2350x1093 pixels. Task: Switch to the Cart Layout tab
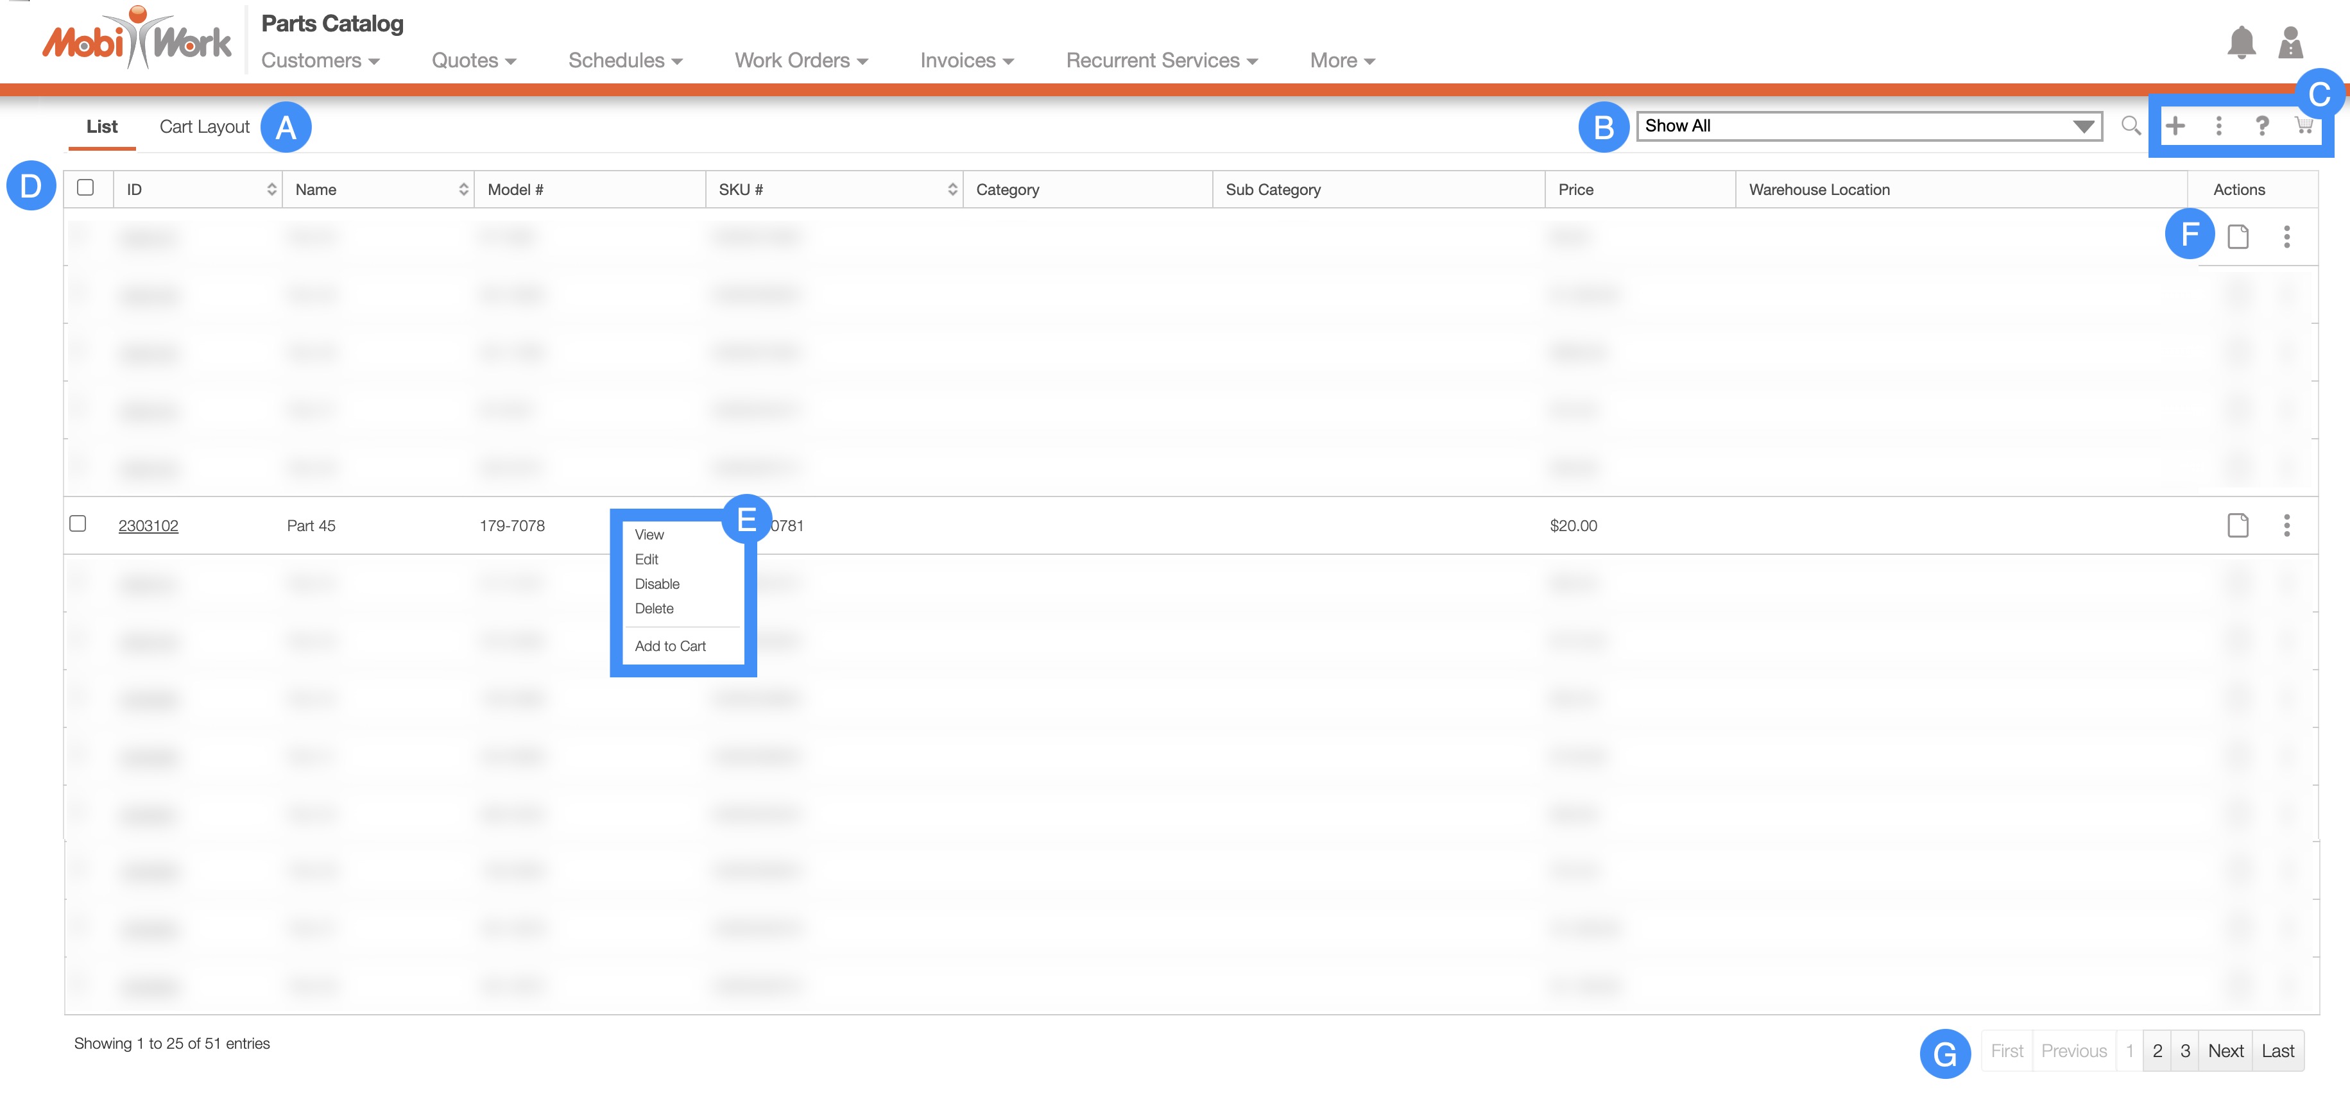tap(204, 127)
